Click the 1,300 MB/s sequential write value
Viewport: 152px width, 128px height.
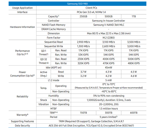pos(83,46)
